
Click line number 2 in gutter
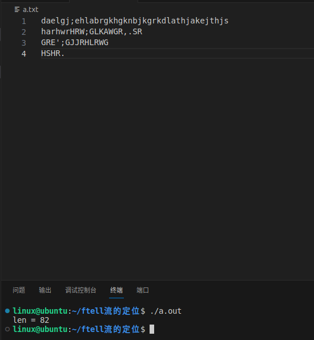tap(24, 32)
